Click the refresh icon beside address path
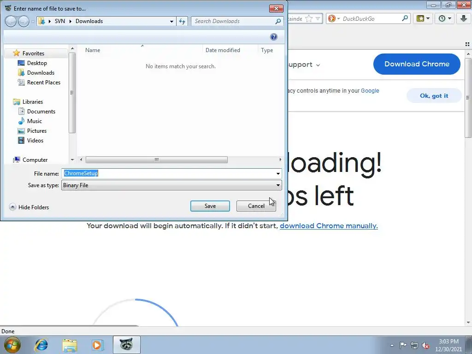This screenshot has height=354, width=472. 182,21
